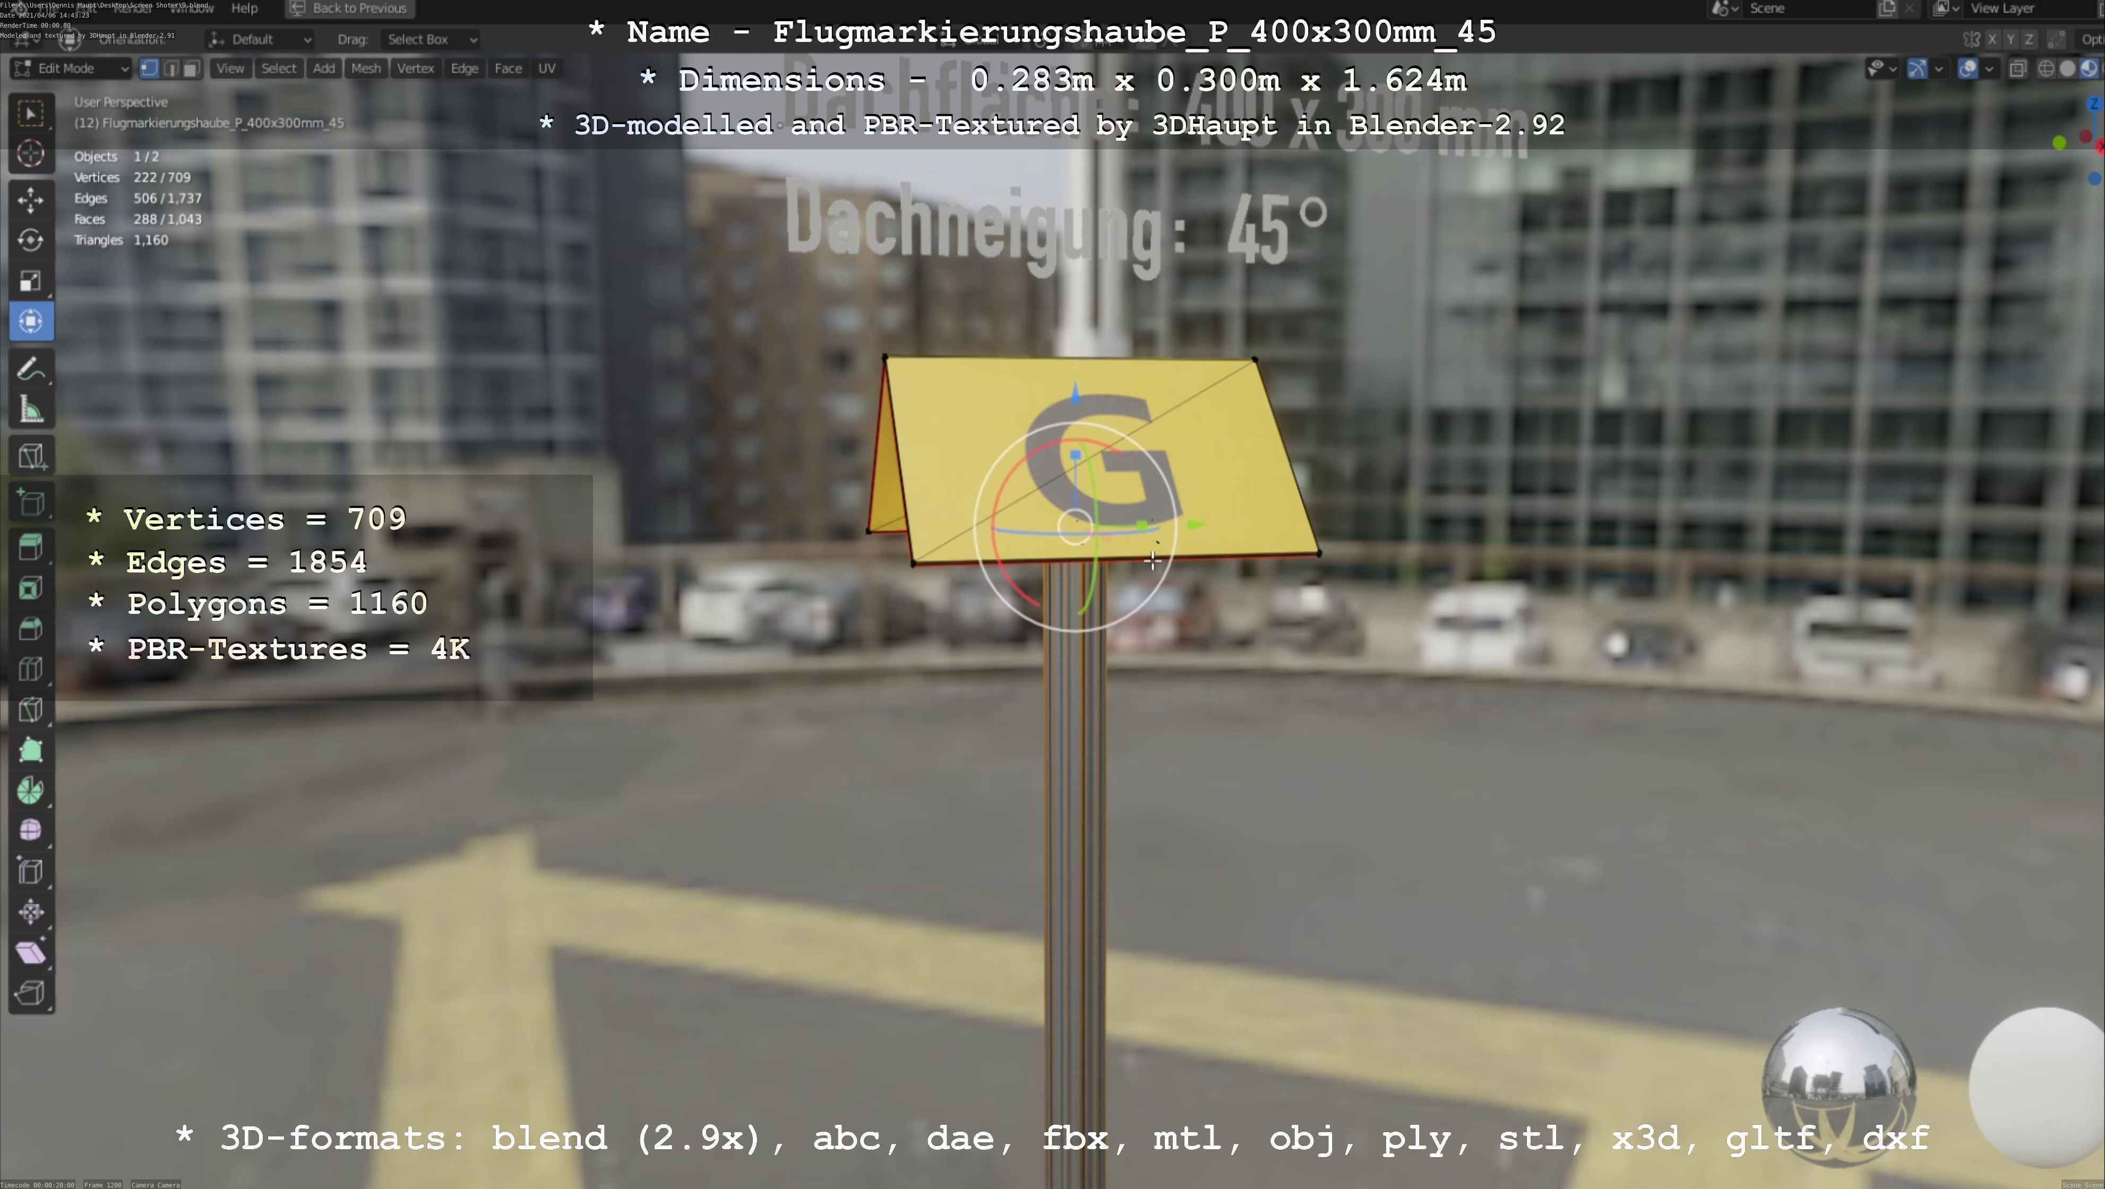The height and width of the screenshot is (1189, 2105).
Task: Toggle X-ray view button
Action: [x=2017, y=69]
